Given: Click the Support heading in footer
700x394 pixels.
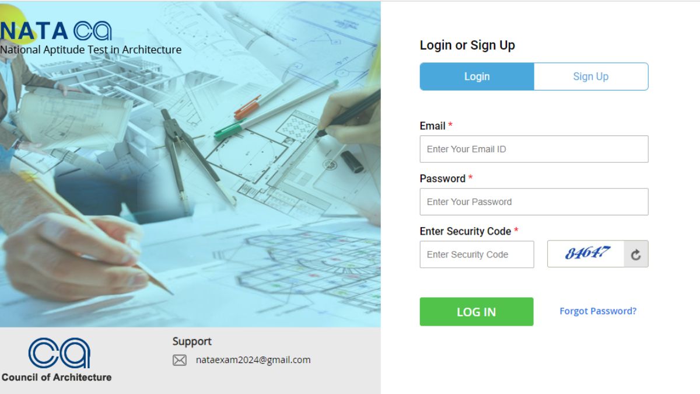Looking at the screenshot, I should (x=192, y=341).
